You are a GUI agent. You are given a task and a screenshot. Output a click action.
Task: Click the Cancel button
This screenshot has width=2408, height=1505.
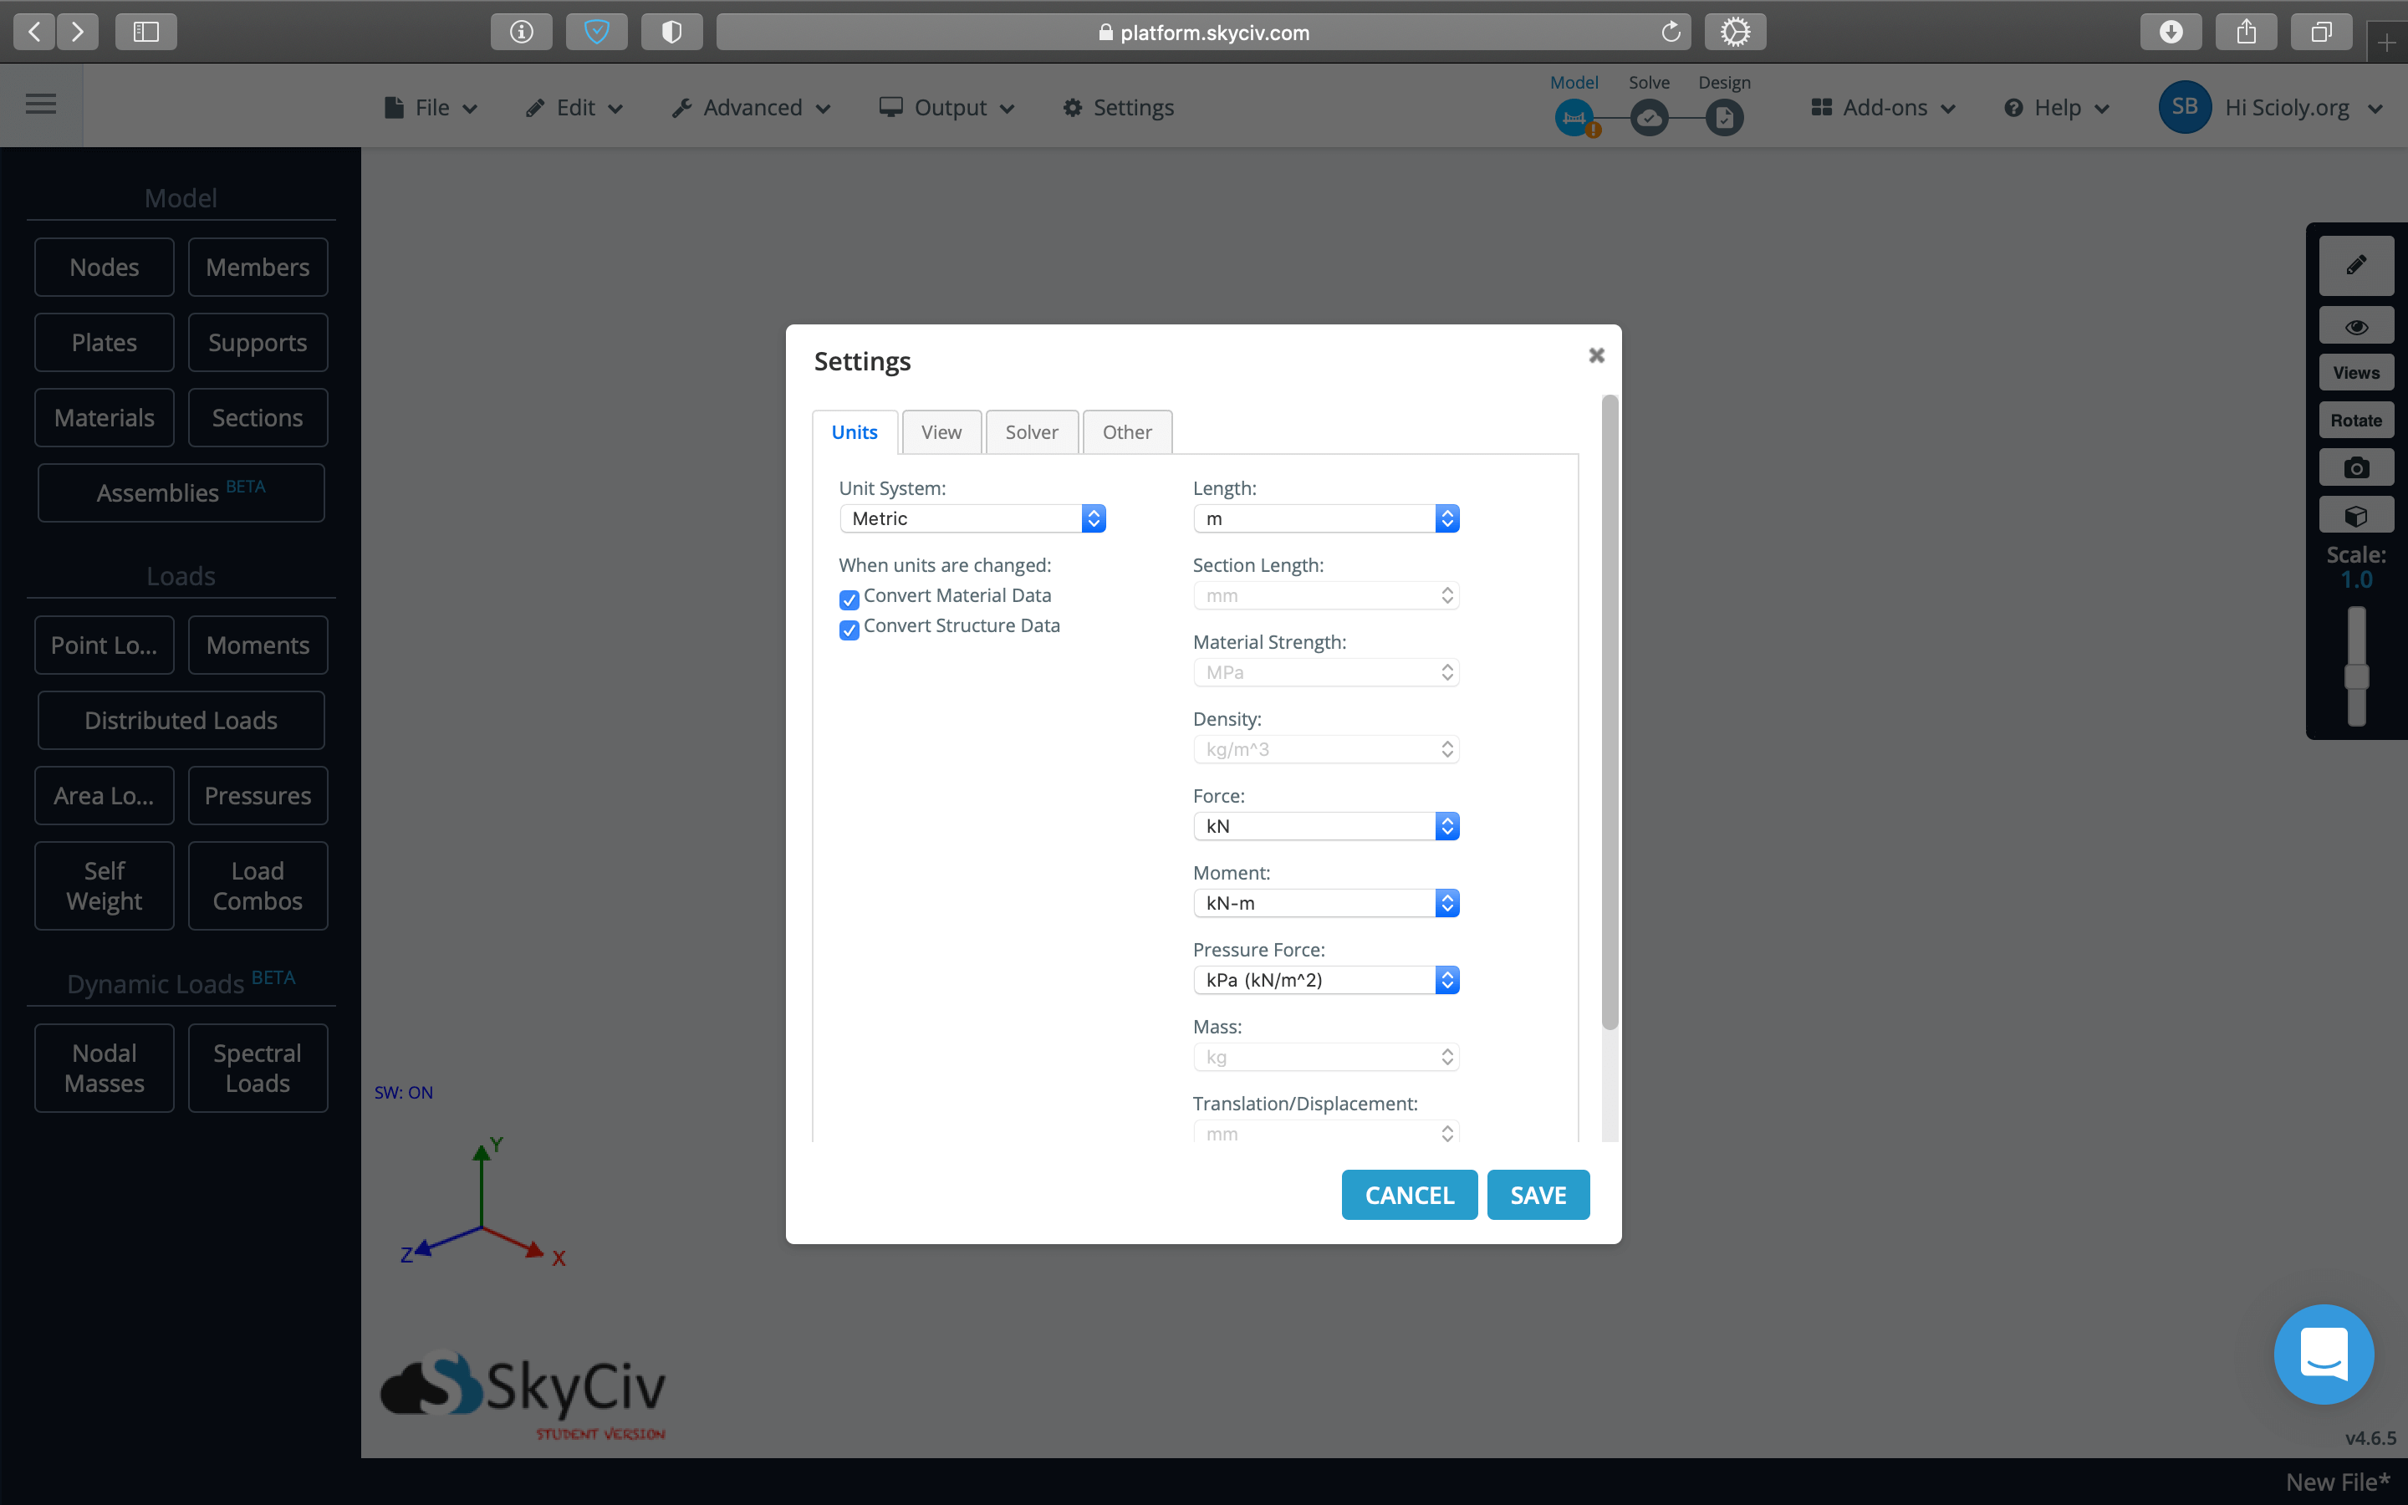tap(1410, 1195)
